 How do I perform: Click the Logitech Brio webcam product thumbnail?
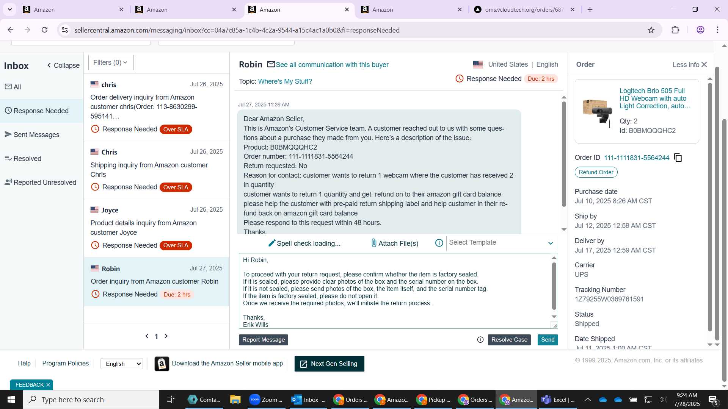coord(597,112)
